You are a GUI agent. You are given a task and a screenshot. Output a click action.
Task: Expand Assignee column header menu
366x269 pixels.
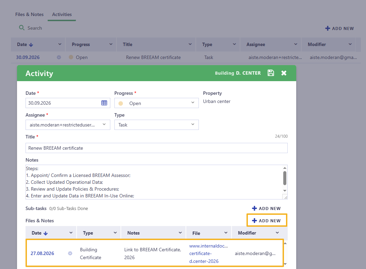[296, 44]
